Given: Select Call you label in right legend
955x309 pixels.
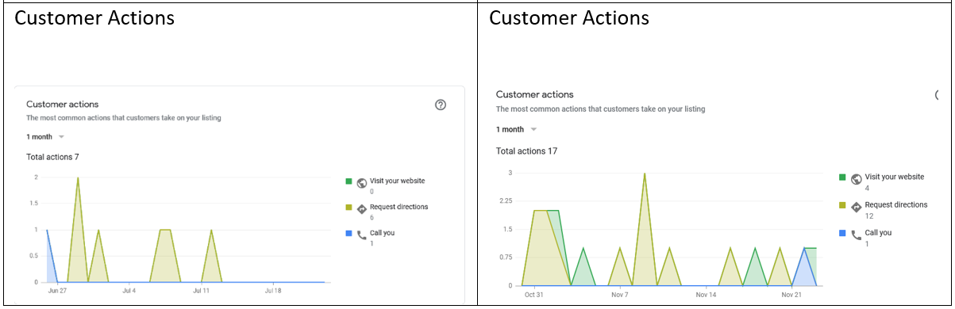Looking at the screenshot, I should pyautogui.click(x=878, y=232).
